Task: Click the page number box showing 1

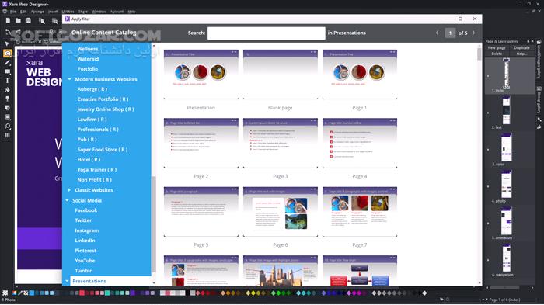Action: pos(450,33)
